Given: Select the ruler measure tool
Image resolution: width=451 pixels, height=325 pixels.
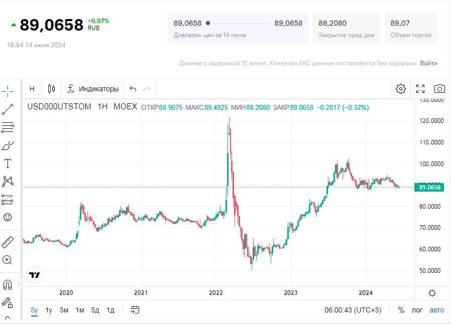Looking at the screenshot, I should click(x=8, y=242).
